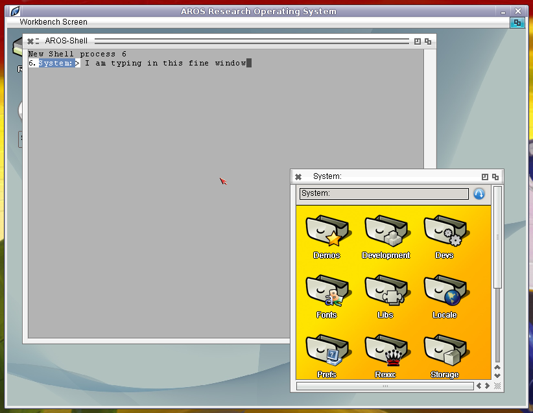Click scroll down arrow in System: window

(497, 375)
